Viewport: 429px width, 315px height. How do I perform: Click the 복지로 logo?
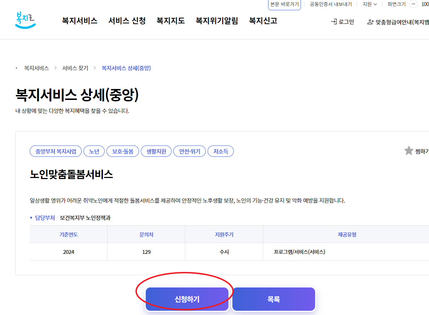26,20
